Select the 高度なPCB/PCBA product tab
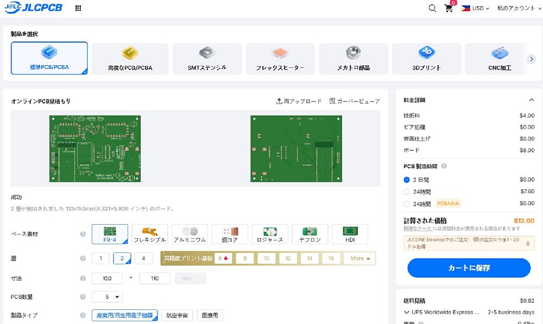The height and width of the screenshot is (324, 543). [130, 59]
